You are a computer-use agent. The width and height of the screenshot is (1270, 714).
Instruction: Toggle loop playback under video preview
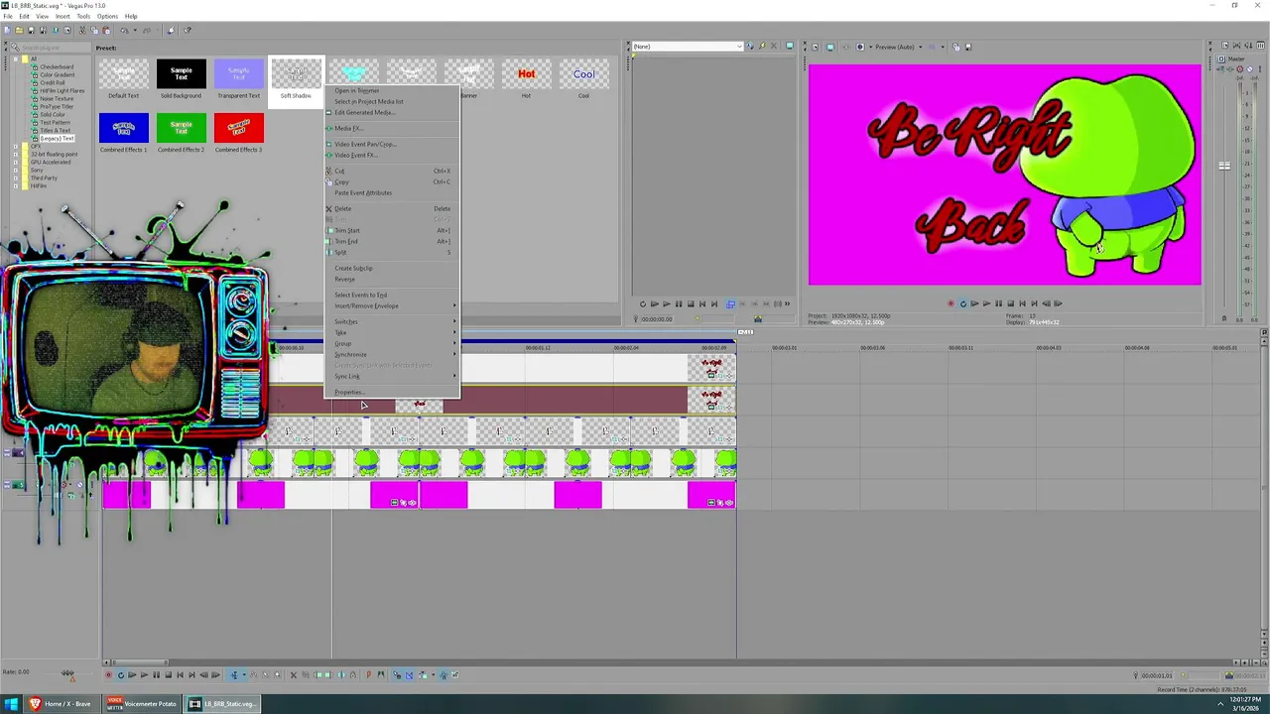(963, 303)
